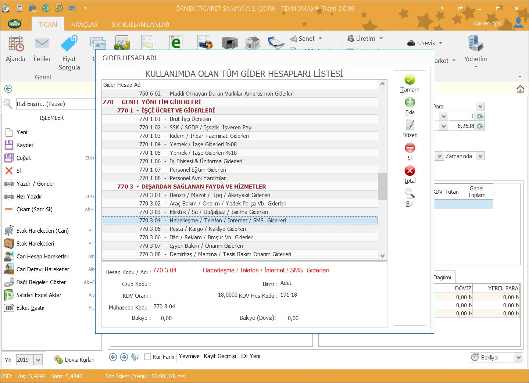The image size is (529, 383).
Task: Expand the Üretim menu dropdown
Action: point(381,39)
